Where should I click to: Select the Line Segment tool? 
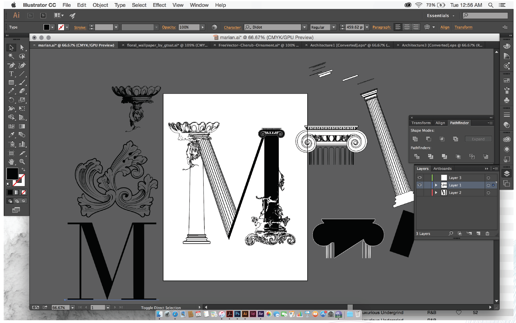tap(22, 74)
